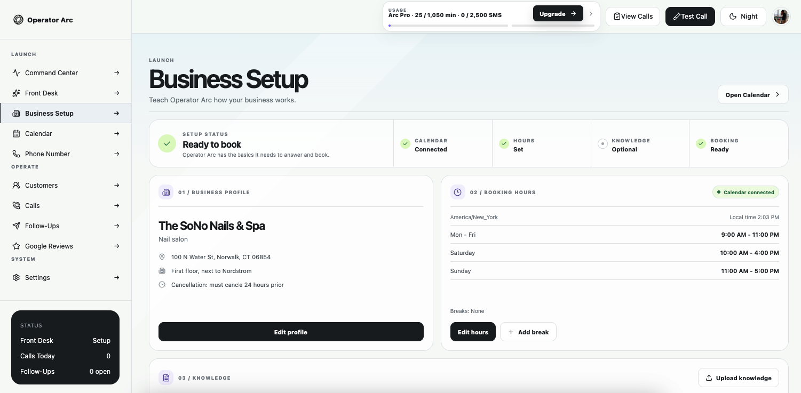Click Follow-Ups 0 open status row
Image resolution: width=801 pixels, height=393 pixels.
click(x=65, y=371)
